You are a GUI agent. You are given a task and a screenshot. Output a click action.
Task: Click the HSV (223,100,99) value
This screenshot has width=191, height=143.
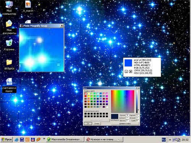point(143,73)
